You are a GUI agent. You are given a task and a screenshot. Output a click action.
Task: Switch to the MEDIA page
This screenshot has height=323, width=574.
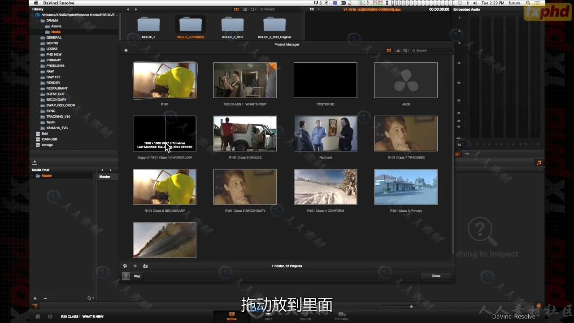tap(232, 316)
